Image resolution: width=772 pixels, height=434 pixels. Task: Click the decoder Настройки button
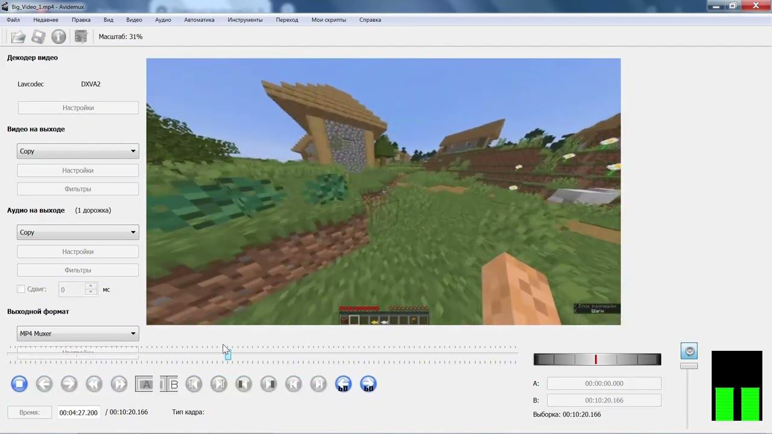(78, 108)
